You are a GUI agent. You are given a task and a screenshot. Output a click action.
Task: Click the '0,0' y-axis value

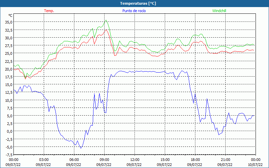(x=9, y=131)
